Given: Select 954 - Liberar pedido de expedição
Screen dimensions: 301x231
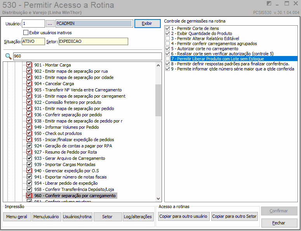Looking at the screenshot, I should tap(66, 183).
